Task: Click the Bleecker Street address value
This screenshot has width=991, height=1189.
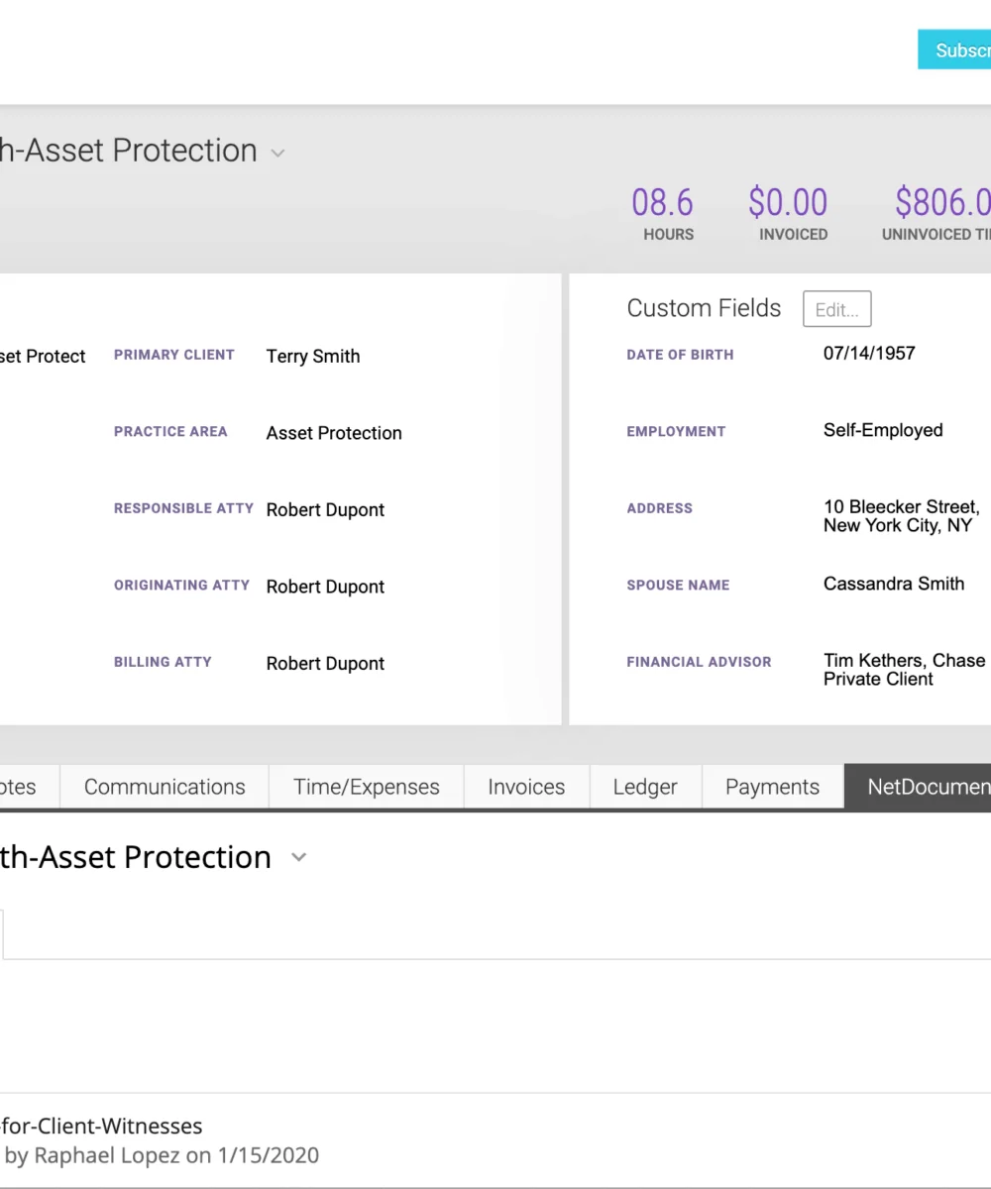Action: point(902,516)
